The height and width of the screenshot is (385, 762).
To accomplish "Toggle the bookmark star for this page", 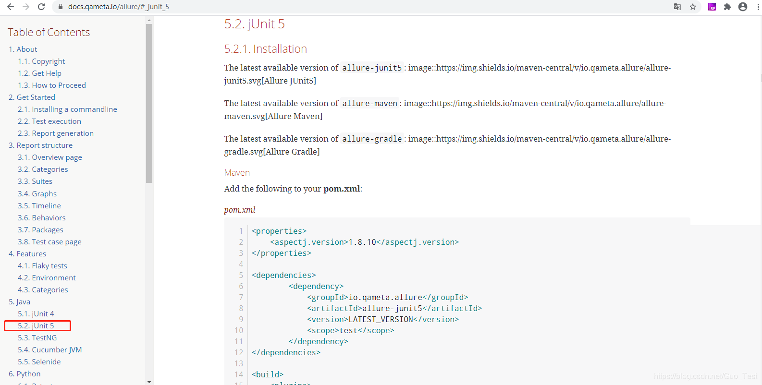I will click(x=693, y=7).
